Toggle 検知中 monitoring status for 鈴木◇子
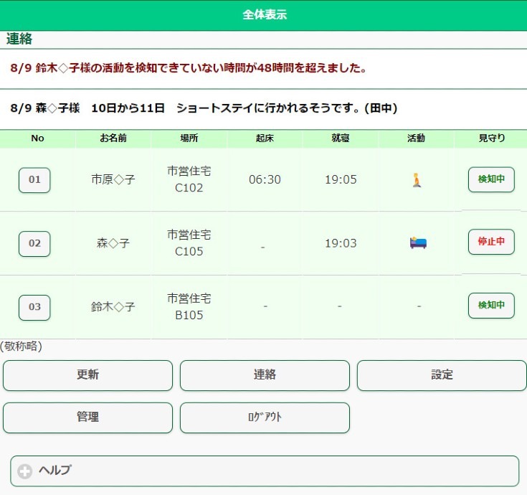This screenshot has height=495, width=527. pyautogui.click(x=491, y=306)
